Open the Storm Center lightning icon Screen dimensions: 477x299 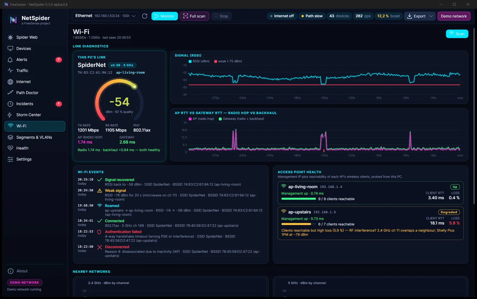click(x=10, y=115)
